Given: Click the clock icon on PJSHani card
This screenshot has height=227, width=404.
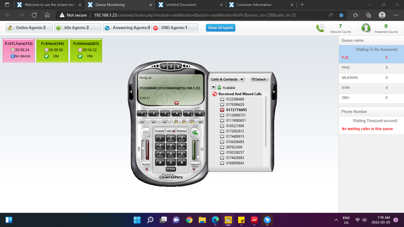Looking at the screenshot, I should [x=46, y=50].
